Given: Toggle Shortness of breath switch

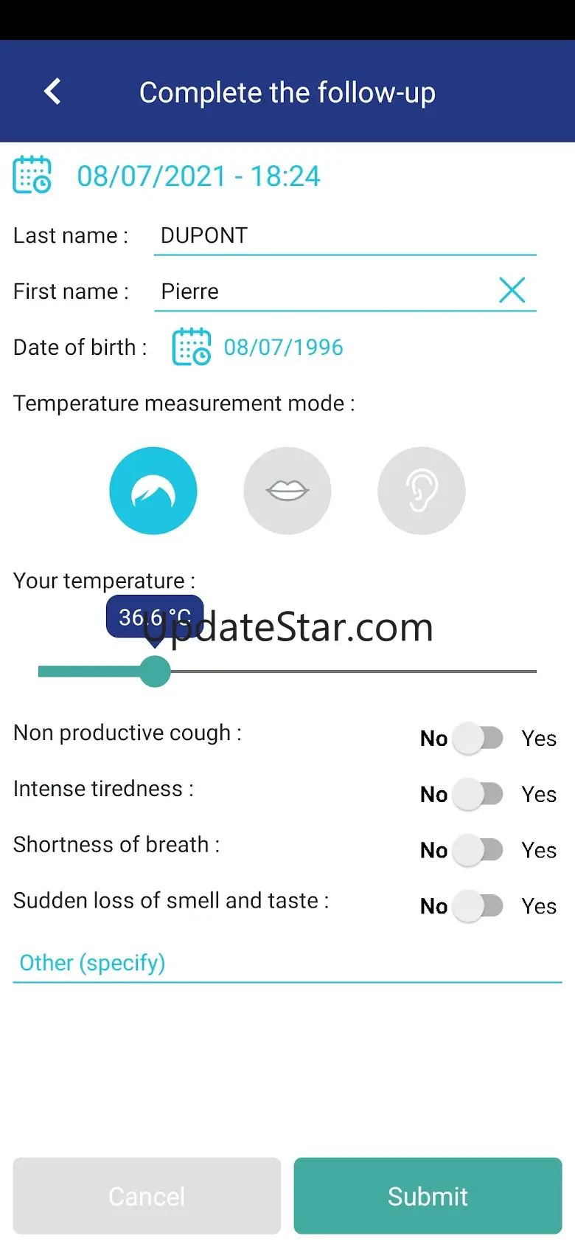Looking at the screenshot, I should click(478, 850).
